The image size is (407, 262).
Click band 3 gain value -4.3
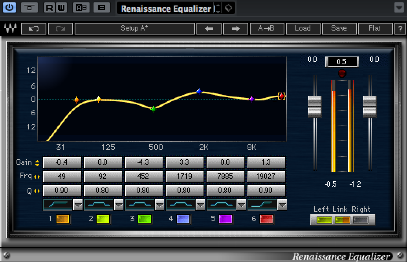click(x=144, y=162)
